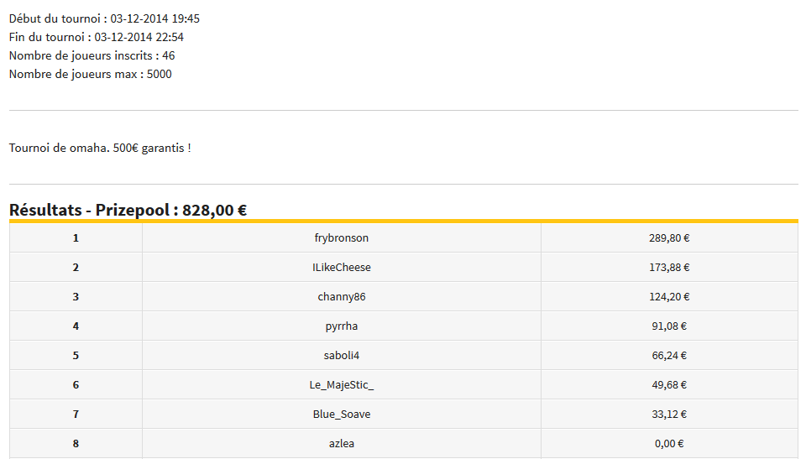Click the 289,80 € prize amount
Screen dimensions: 806x459
669,238
